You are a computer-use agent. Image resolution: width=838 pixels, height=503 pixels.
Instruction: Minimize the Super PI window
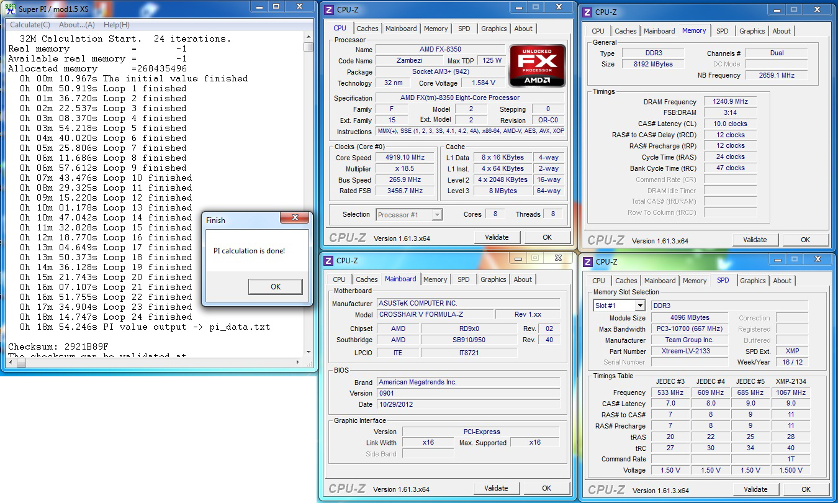coord(259,7)
